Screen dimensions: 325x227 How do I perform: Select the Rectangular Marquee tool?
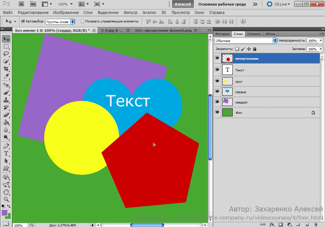tap(6, 46)
